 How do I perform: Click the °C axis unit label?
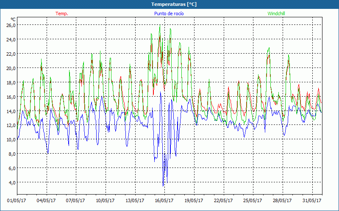click(13, 19)
